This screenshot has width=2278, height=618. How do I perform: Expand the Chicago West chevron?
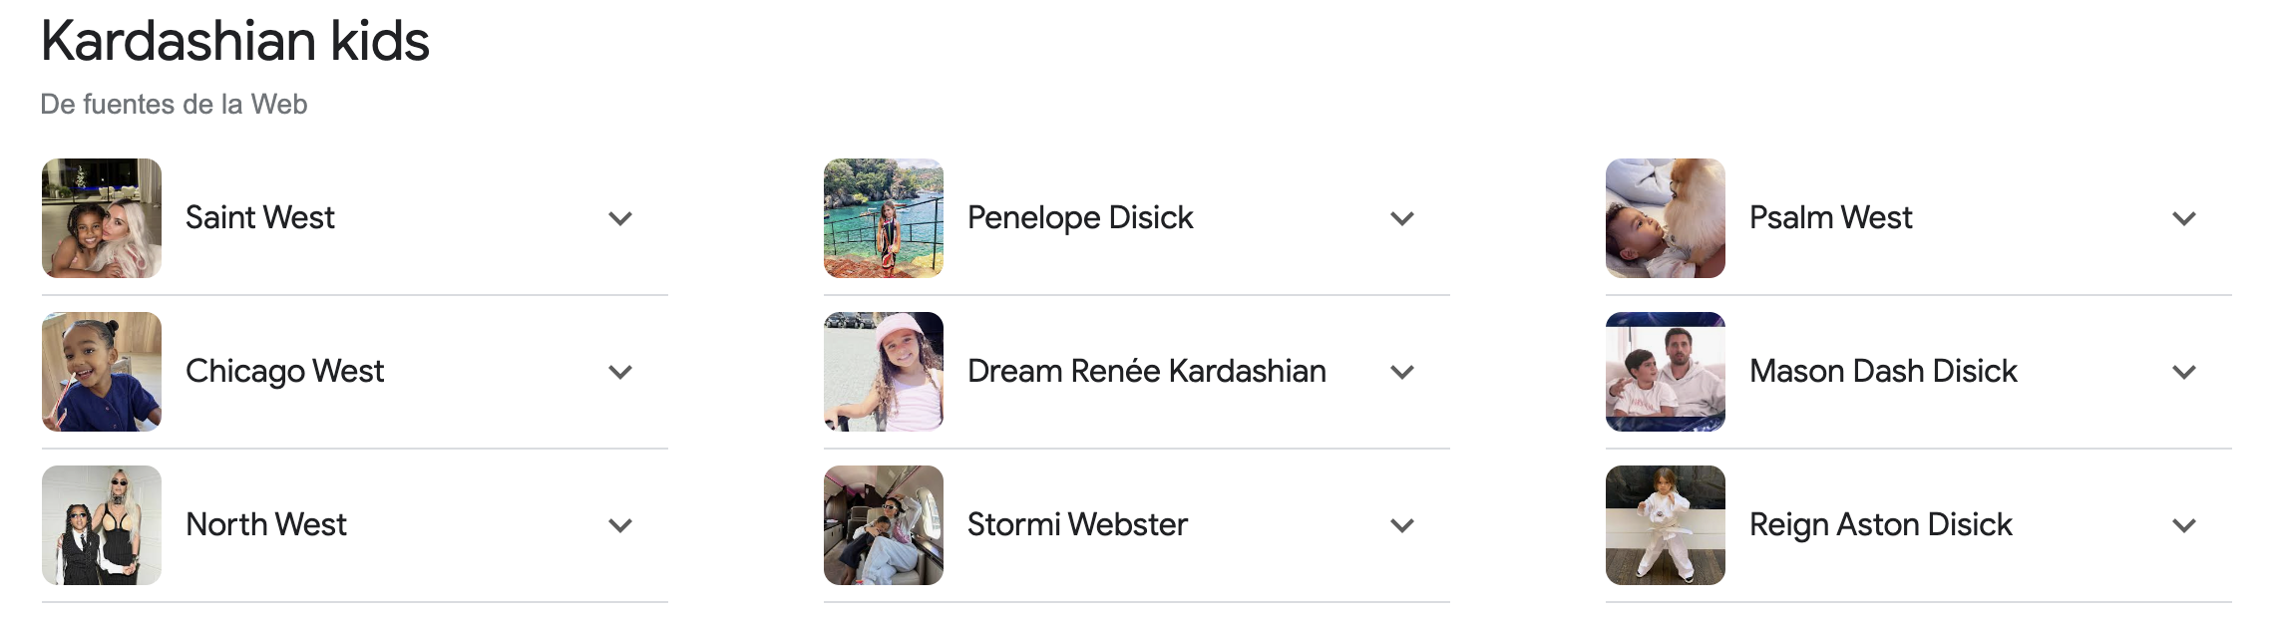(620, 372)
